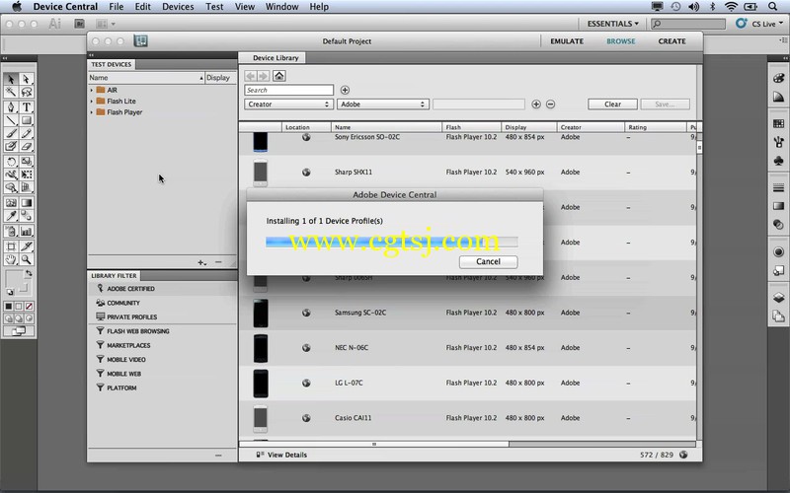
Task: Open the Layers panel icon
Action: point(778,298)
